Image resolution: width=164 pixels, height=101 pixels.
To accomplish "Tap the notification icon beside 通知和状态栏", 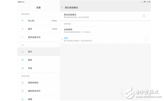I will (22, 91).
